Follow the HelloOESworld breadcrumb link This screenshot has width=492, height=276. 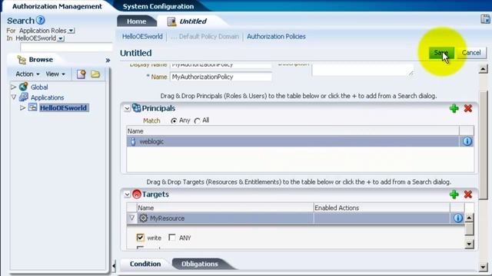(x=142, y=36)
